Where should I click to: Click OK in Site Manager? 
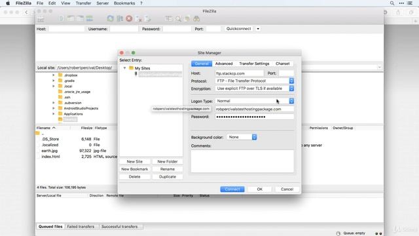260,189
